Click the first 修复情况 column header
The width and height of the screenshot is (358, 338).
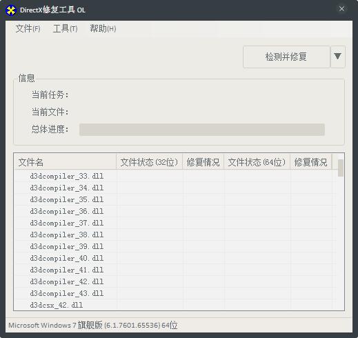[203, 162]
